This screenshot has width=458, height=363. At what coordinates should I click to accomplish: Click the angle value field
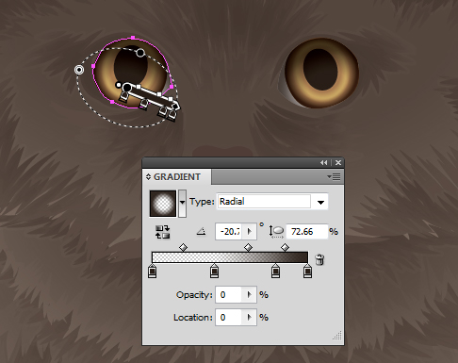(x=229, y=232)
